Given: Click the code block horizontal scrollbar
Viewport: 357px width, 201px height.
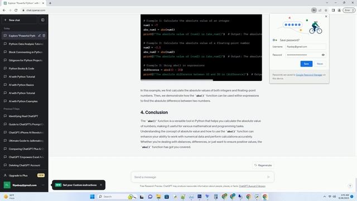Looking at the screenshot, I should (x=177, y=80).
